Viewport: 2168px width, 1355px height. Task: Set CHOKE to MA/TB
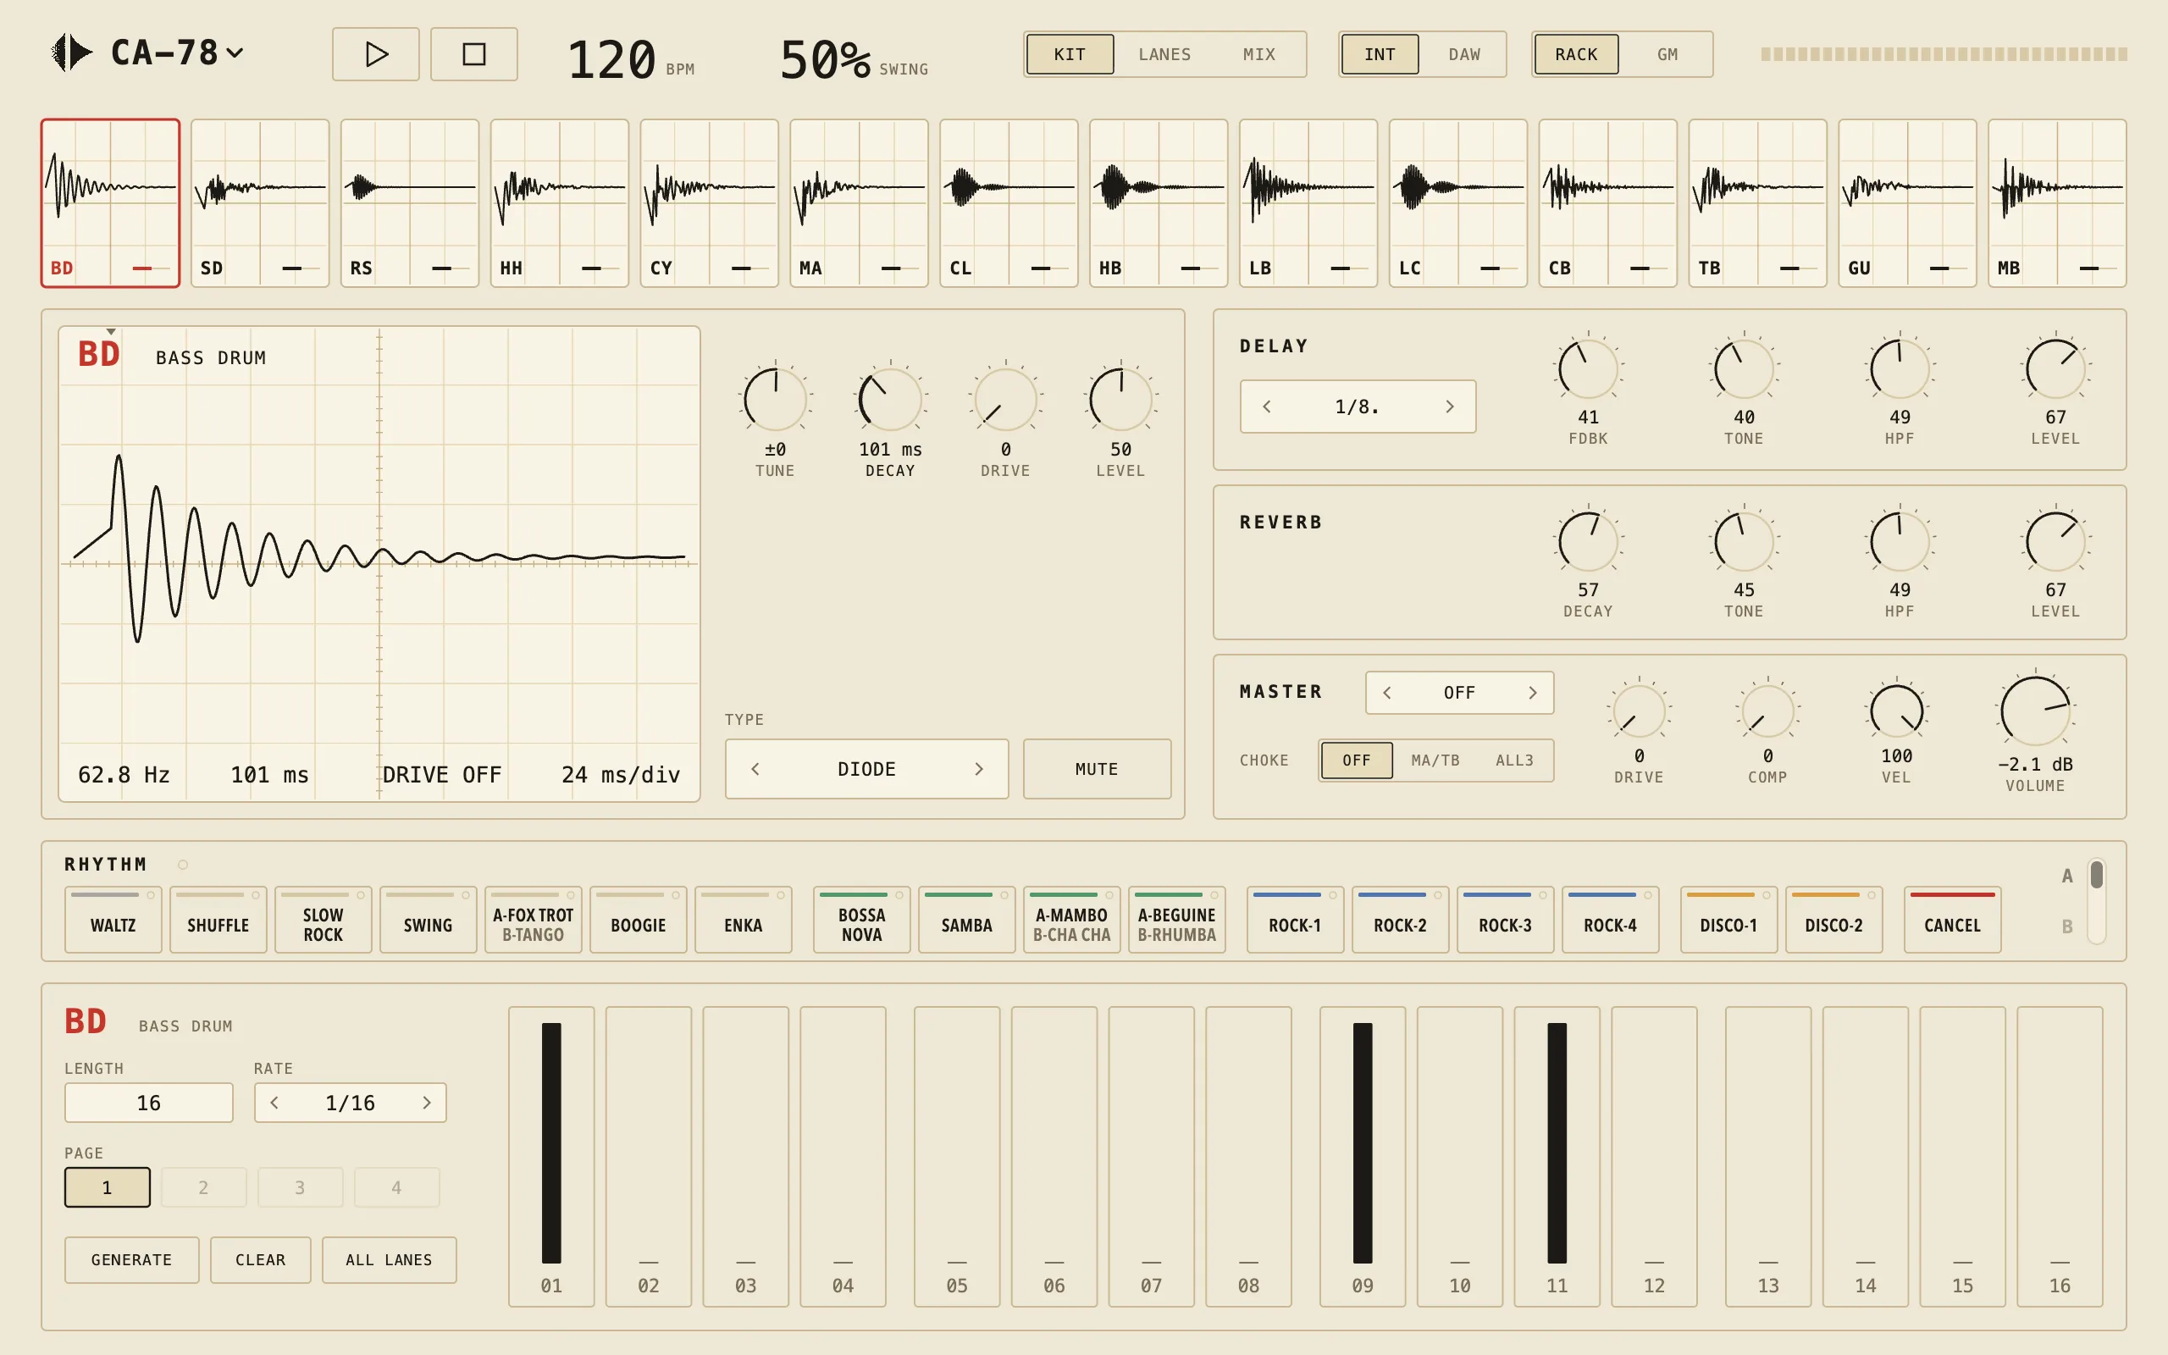point(1435,760)
